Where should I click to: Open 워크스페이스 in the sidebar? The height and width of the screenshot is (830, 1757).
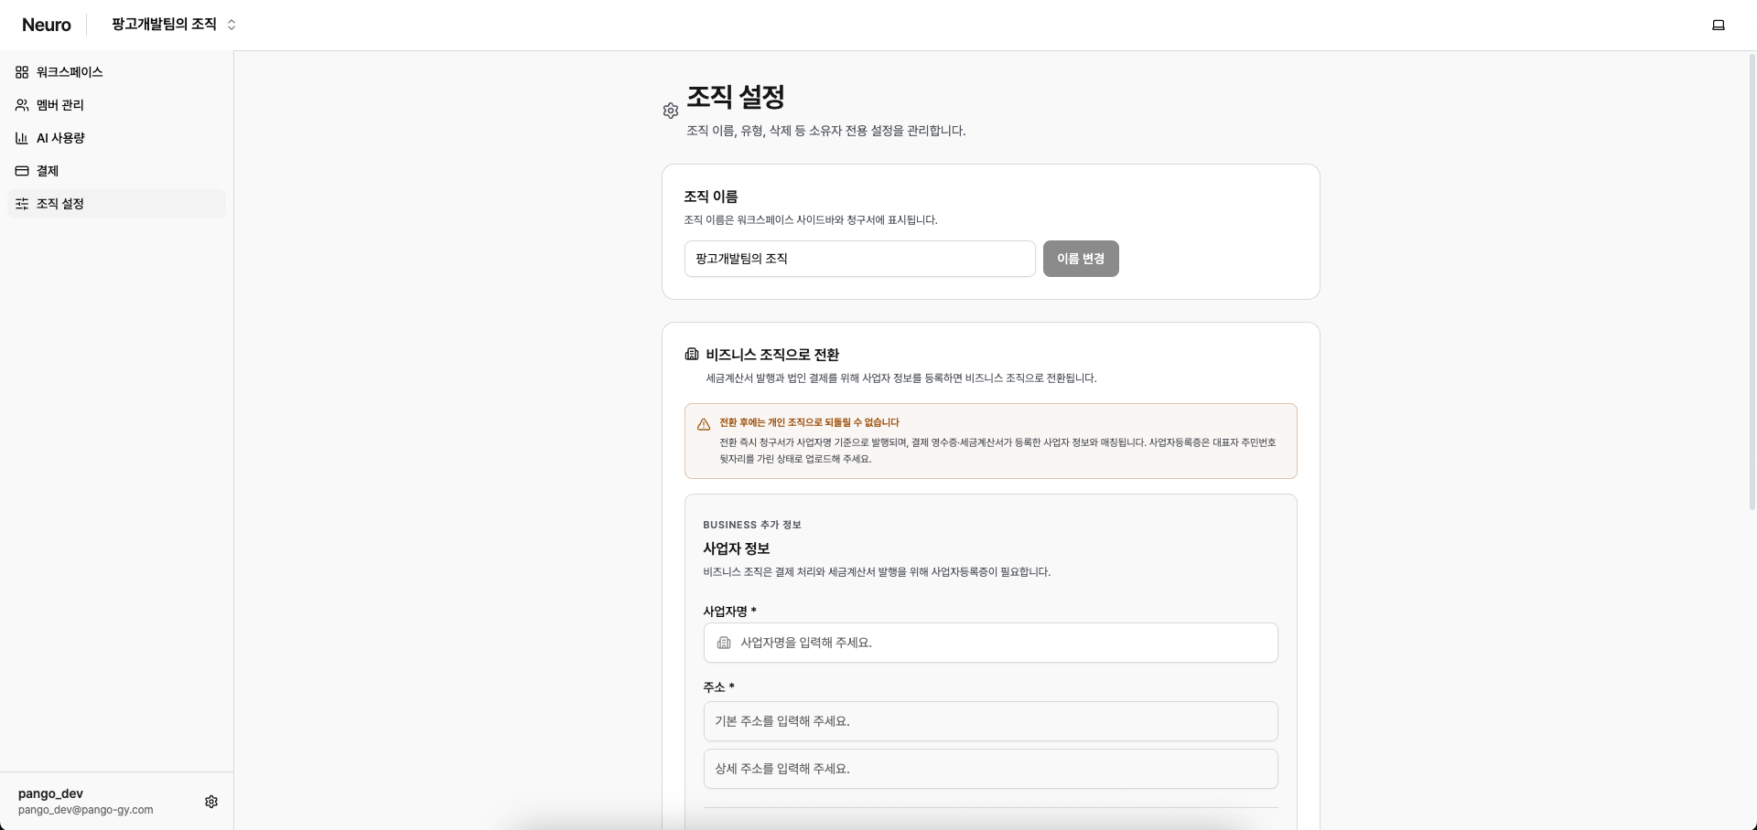[116, 72]
